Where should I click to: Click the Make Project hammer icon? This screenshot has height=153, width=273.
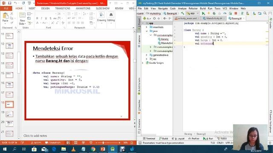(x=183, y=13)
